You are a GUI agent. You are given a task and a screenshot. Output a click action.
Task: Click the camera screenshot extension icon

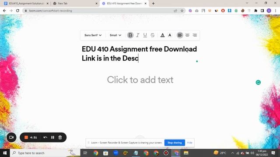[196, 10]
